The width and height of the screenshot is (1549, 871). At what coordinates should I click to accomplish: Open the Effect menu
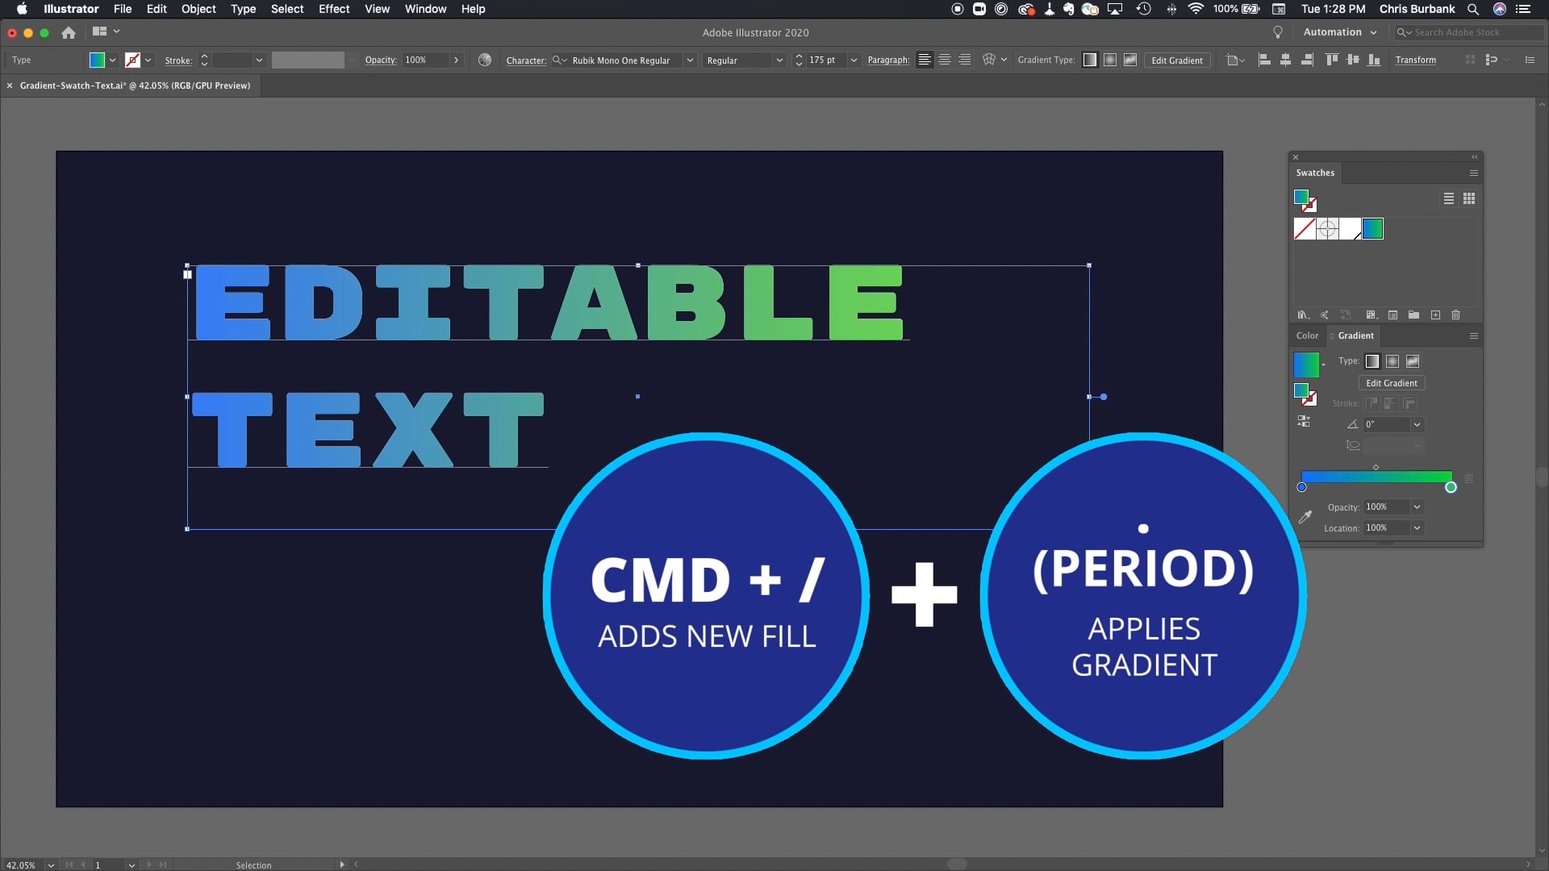pyautogui.click(x=333, y=9)
